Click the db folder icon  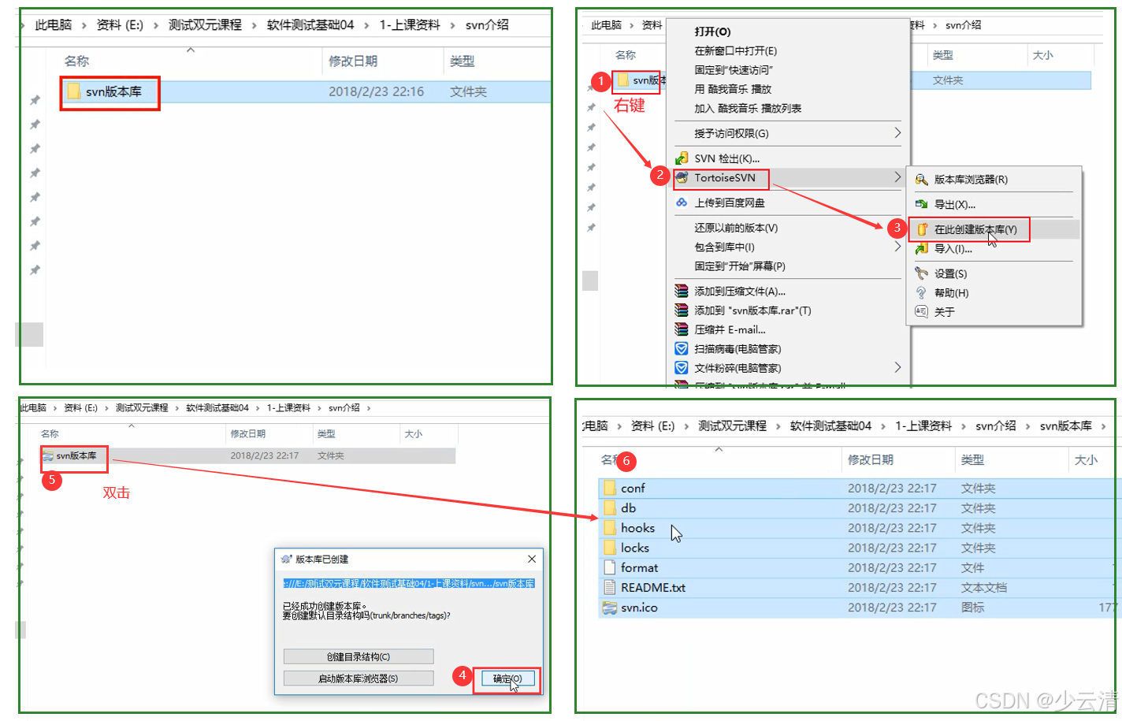point(609,507)
